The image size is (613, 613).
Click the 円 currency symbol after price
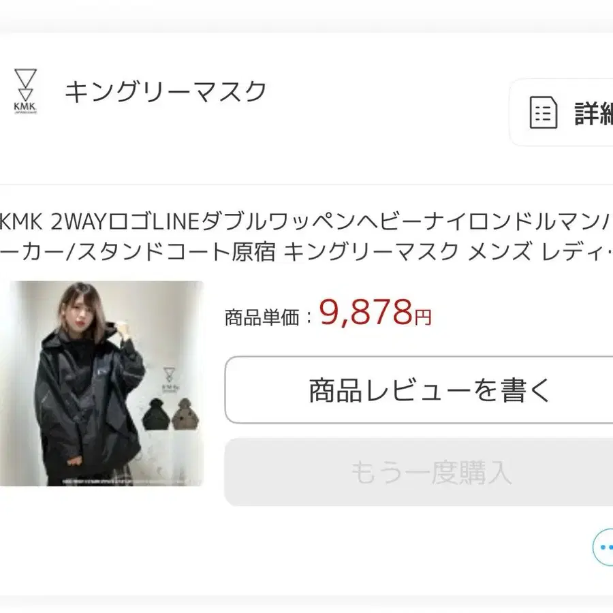click(423, 317)
